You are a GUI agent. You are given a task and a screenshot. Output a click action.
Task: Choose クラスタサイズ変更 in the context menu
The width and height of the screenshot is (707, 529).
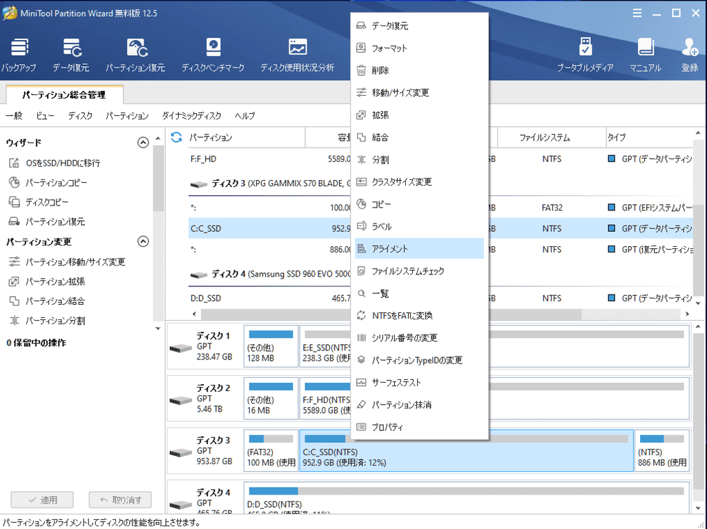coord(419,181)
